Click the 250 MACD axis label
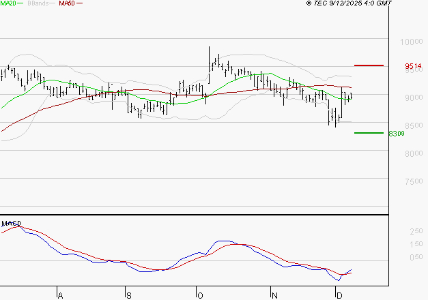The image size is (428, 300). [416, 231]
